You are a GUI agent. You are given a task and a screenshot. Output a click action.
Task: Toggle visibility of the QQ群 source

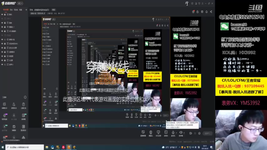click(x=2, y=60)
